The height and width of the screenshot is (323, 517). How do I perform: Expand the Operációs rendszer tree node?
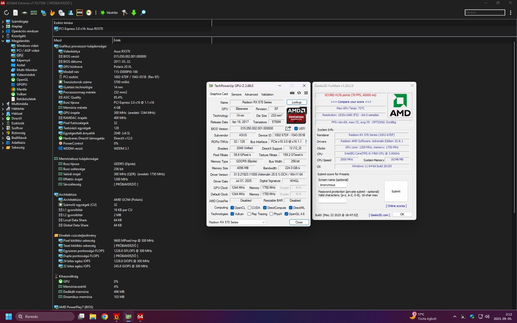3,31
